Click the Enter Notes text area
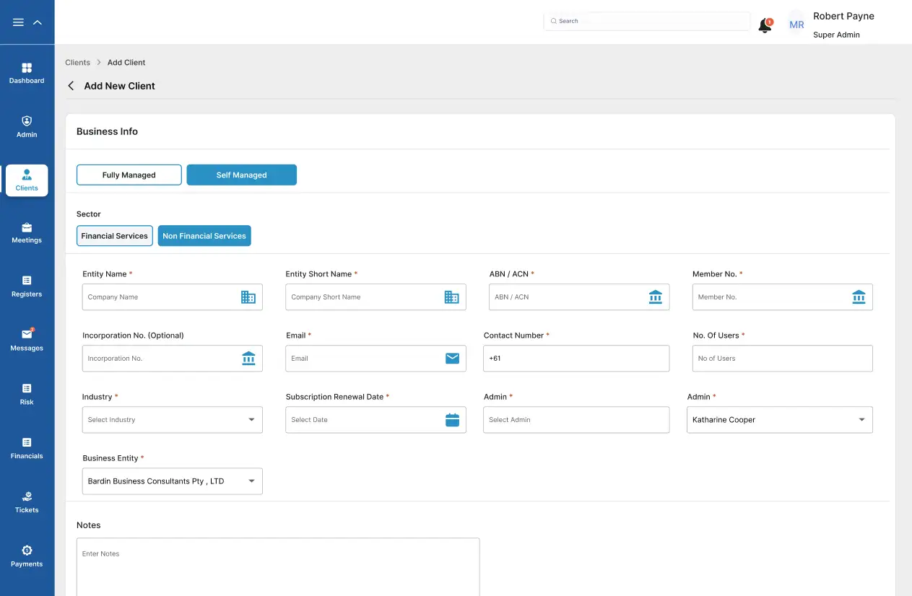Viewport: 912px width, 596px height. click(278, 566)
